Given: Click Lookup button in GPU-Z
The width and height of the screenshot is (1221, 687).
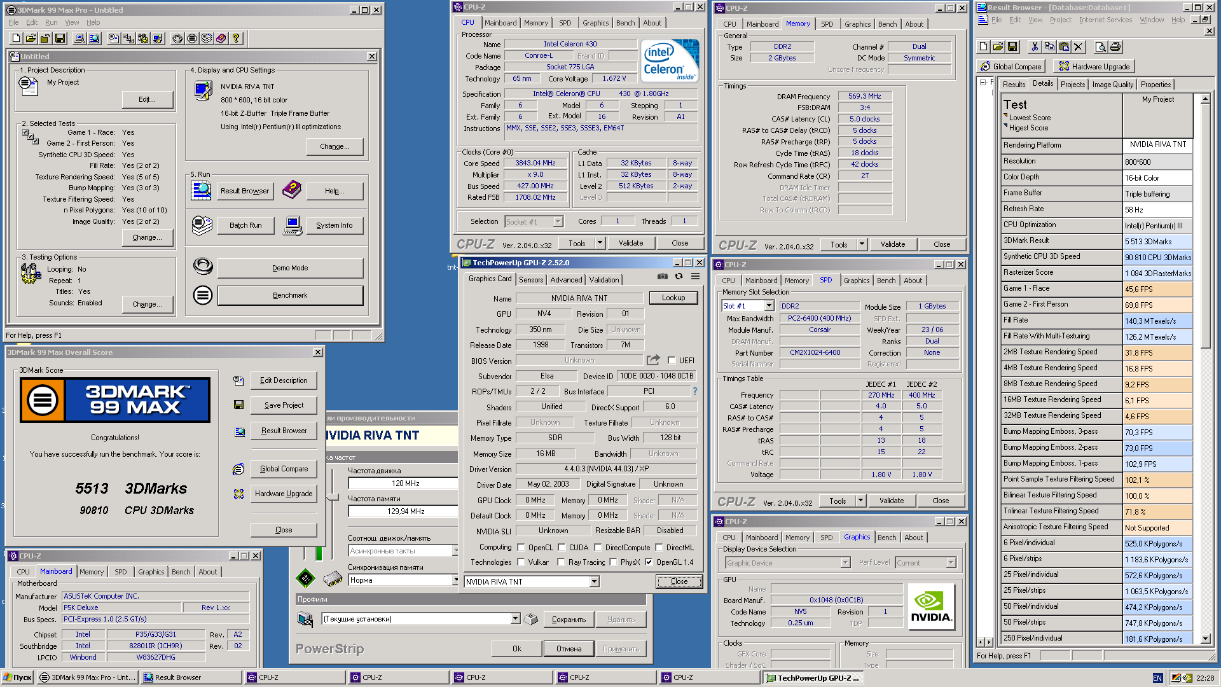Looking at the screenshot, I should point(673,298).
